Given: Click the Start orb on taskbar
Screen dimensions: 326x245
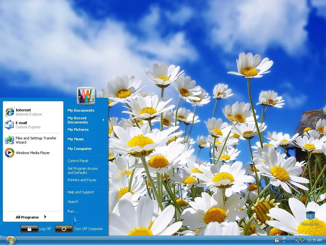Looking at the screenshot, I should 11,241.
